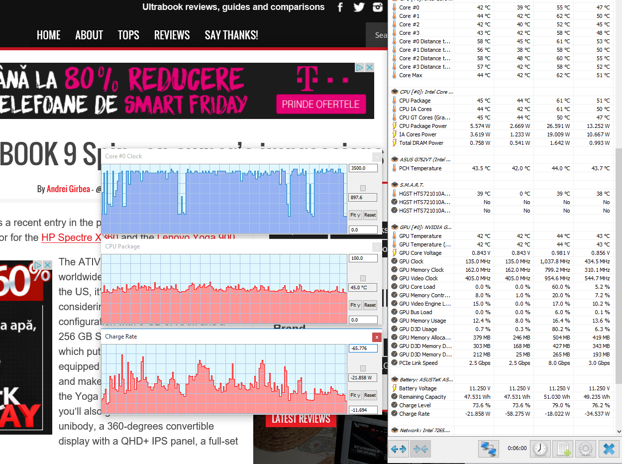Image resolution: width=622 pixels, height=464 pixels.
Task: Close the Charge Rate graph window
Action: tap(377, 337)
